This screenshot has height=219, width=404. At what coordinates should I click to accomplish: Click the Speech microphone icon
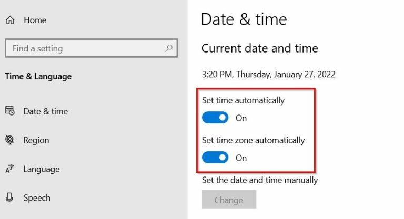click(x=9, y=198)
